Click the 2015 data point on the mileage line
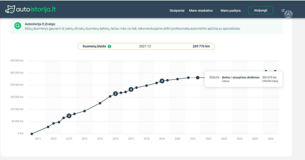The width and height of the screenshot is (305, 160). 100,103
